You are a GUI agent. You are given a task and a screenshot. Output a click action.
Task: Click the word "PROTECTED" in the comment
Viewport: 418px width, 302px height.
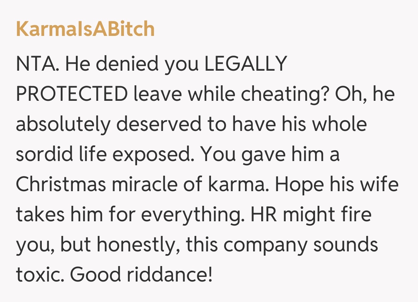click(x=72, y=94)
